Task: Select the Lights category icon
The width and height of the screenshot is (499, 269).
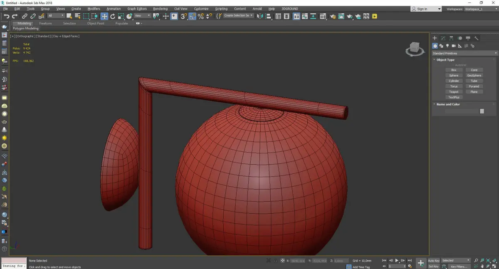Action: pos(447,46)
